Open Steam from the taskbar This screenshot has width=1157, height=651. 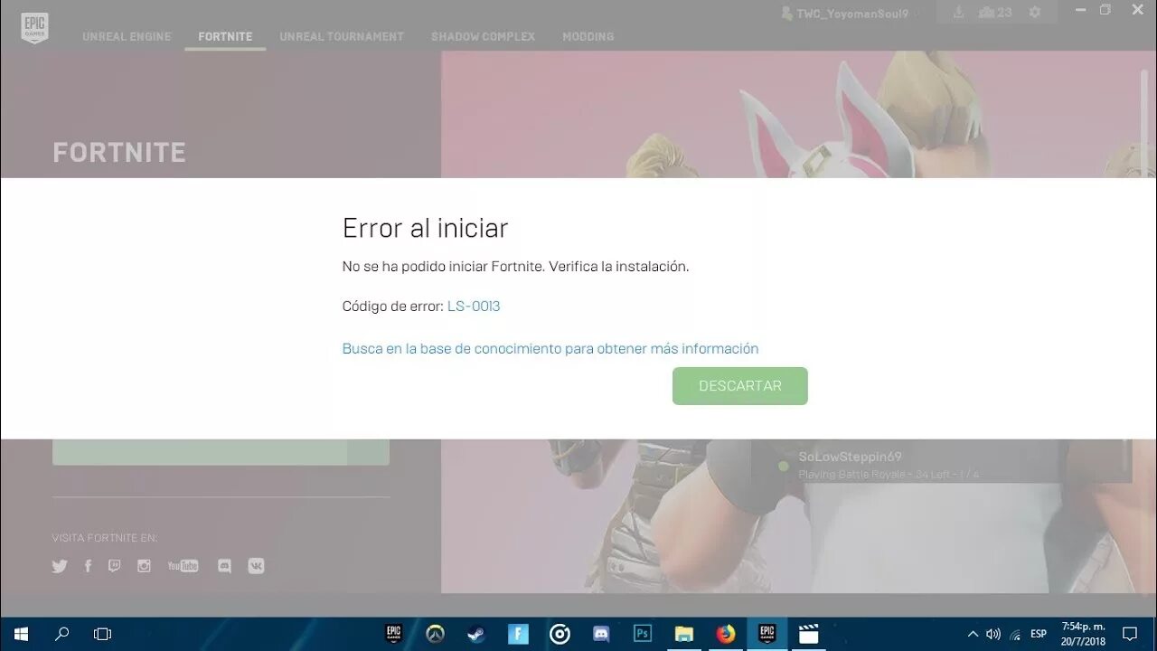476,634
